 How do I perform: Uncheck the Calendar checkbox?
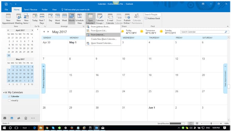9,96
